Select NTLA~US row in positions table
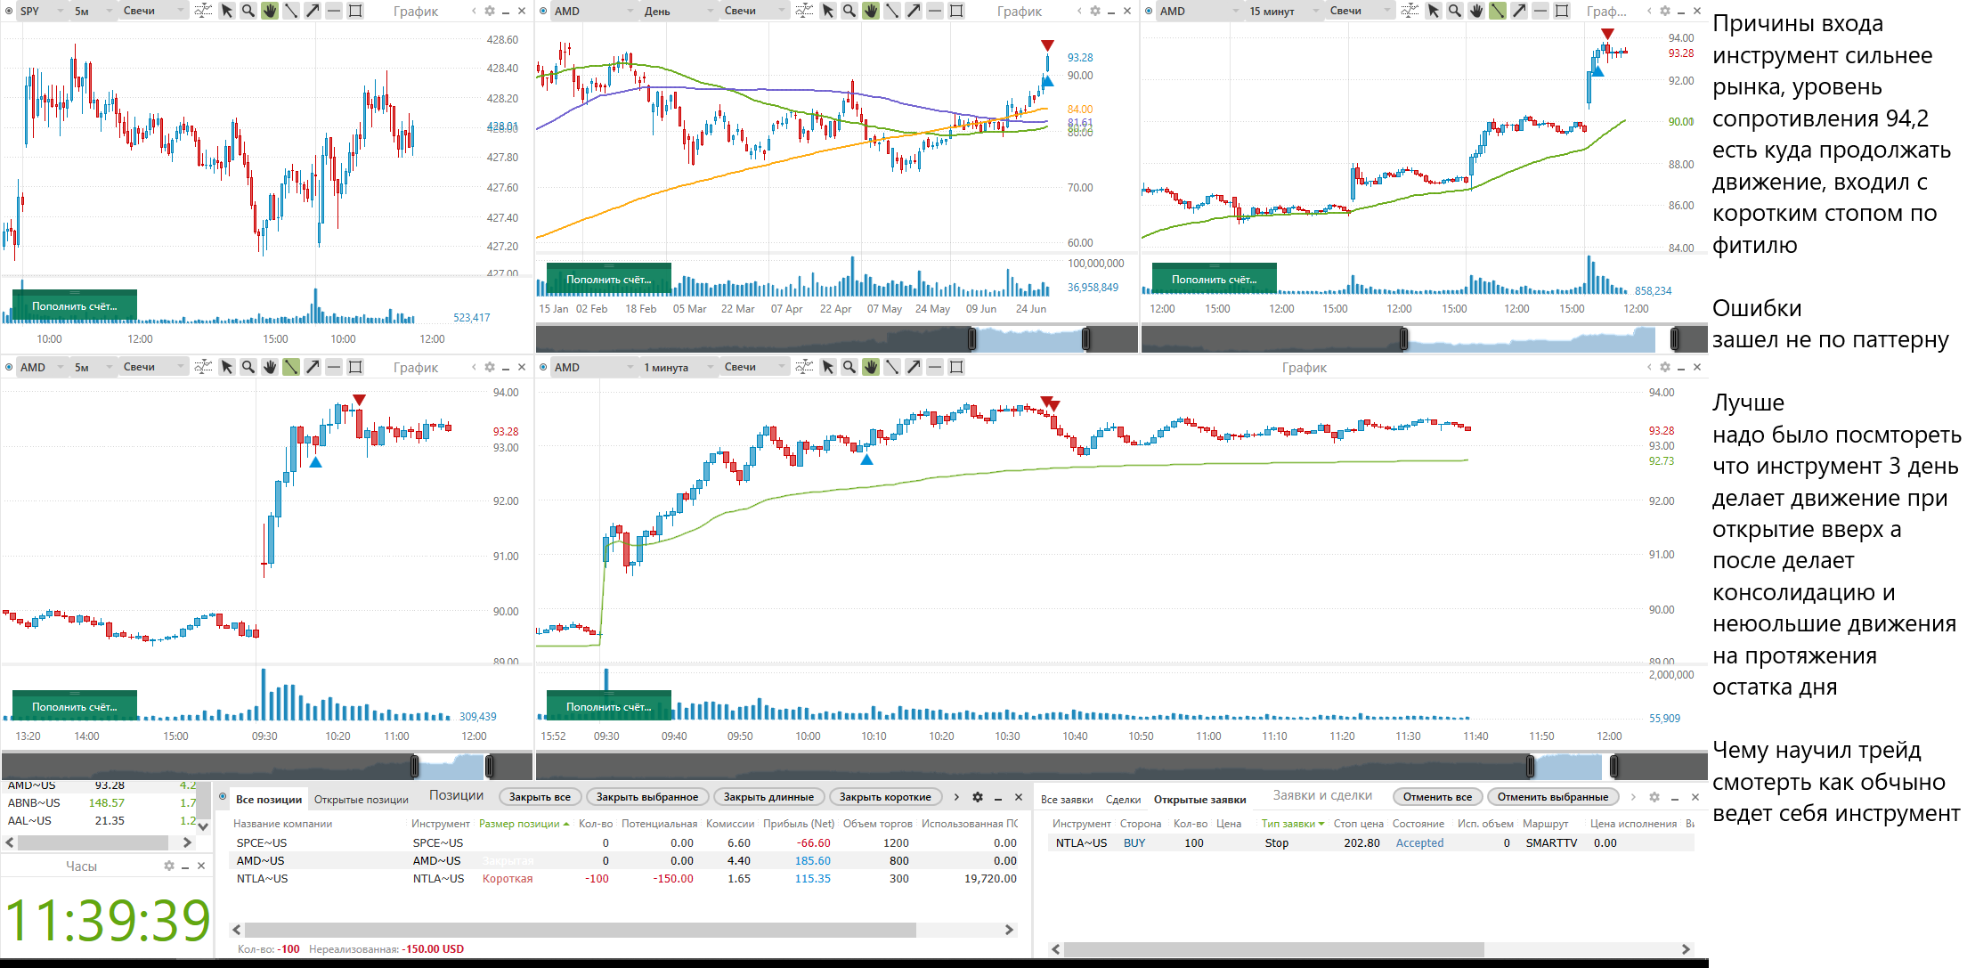The height and width of the screenshot is (968, 1967). point(626,879)
